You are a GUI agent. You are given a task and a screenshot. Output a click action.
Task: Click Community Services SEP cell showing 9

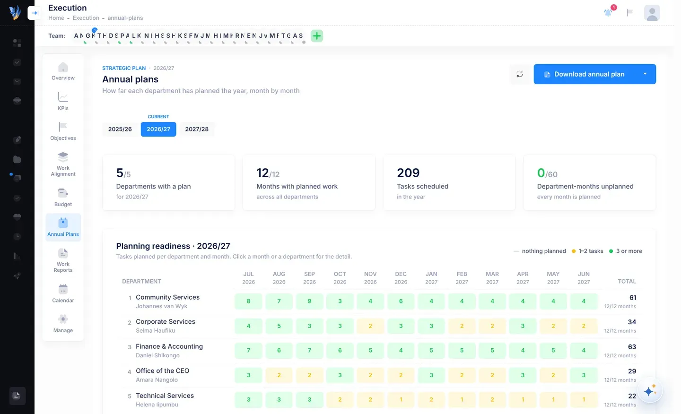(x=310, y=301)
